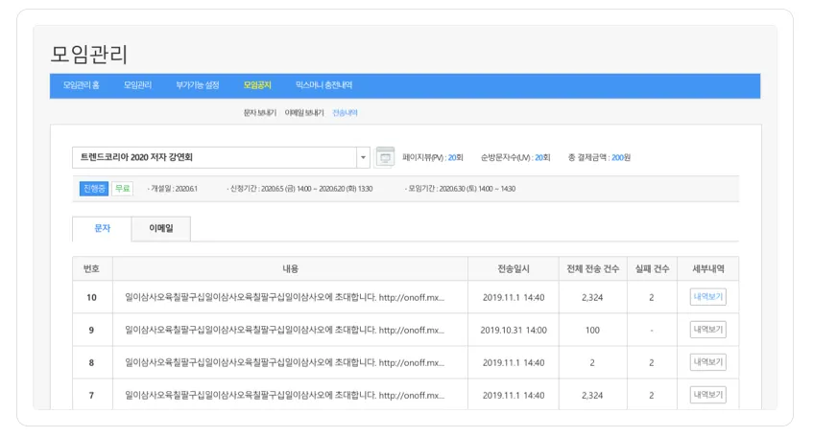Click the 모임관리 page title
Screen dimensions: 813x437
click(x=88, y=55)
